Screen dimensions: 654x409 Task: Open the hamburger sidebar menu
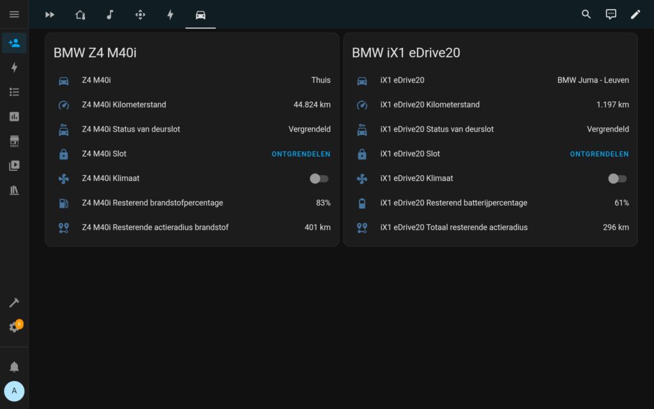pos(14,14)
